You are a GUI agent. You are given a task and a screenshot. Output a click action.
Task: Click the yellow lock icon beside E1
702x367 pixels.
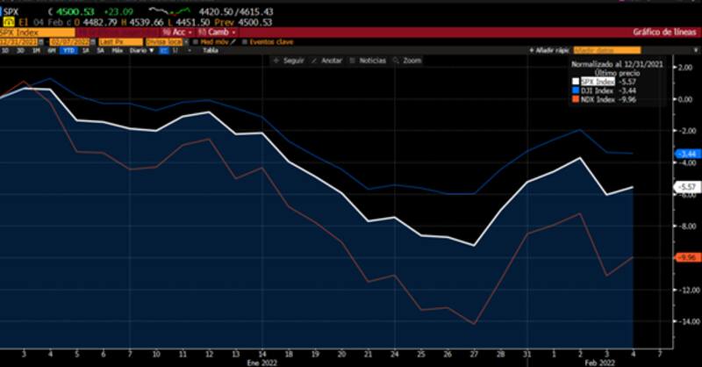[7, 21]
